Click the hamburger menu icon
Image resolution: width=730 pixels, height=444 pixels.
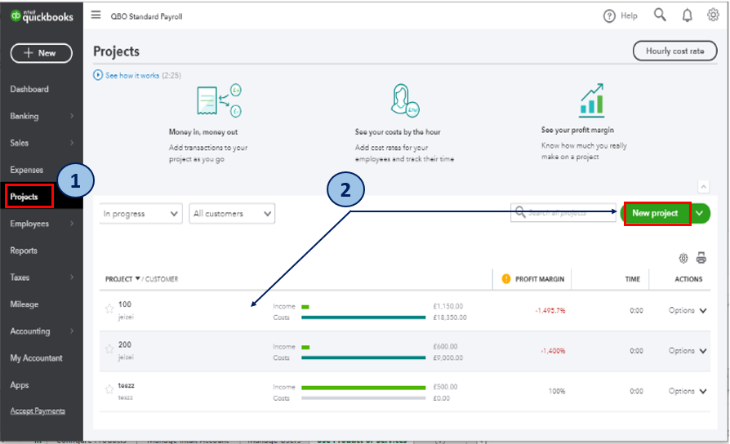click(96, 16)
